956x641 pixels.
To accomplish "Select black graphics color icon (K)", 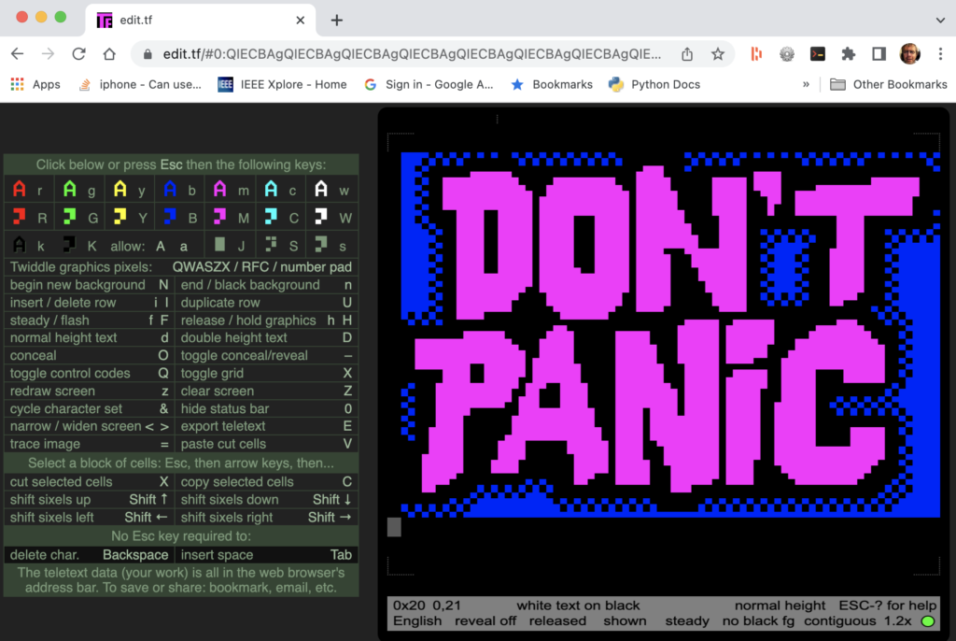I will (x=69, y=246).
